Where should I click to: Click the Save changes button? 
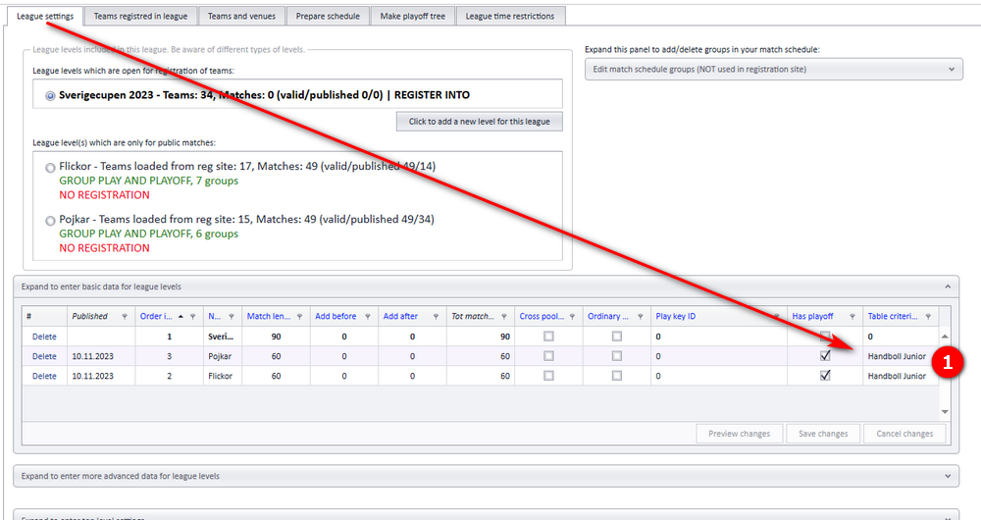tap(823, 434)
